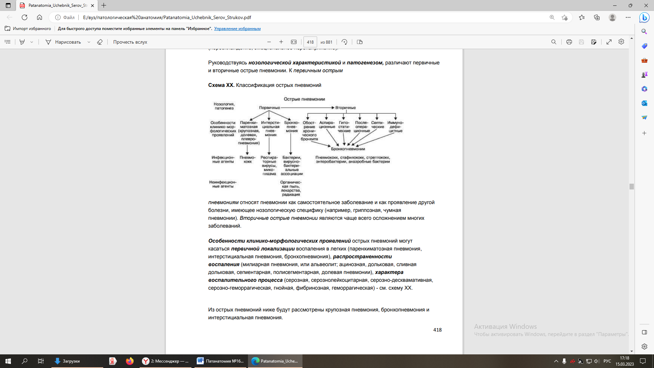Refresh the page
Screen dimensions: 654x368
tap(25, 17)
